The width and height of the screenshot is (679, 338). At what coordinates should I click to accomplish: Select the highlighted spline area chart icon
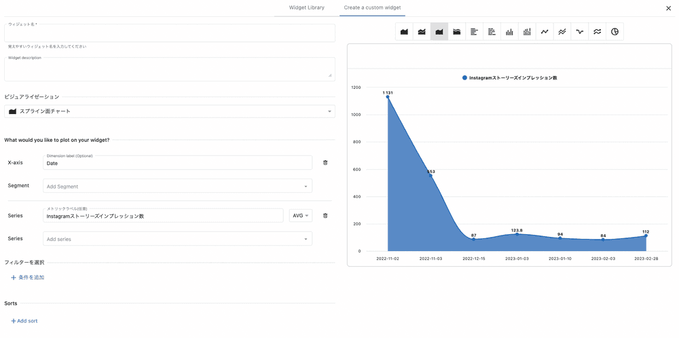(x=439, y=32)
